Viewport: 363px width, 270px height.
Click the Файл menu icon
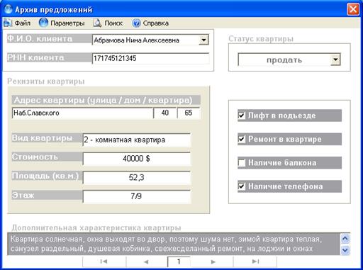point(8,23)
